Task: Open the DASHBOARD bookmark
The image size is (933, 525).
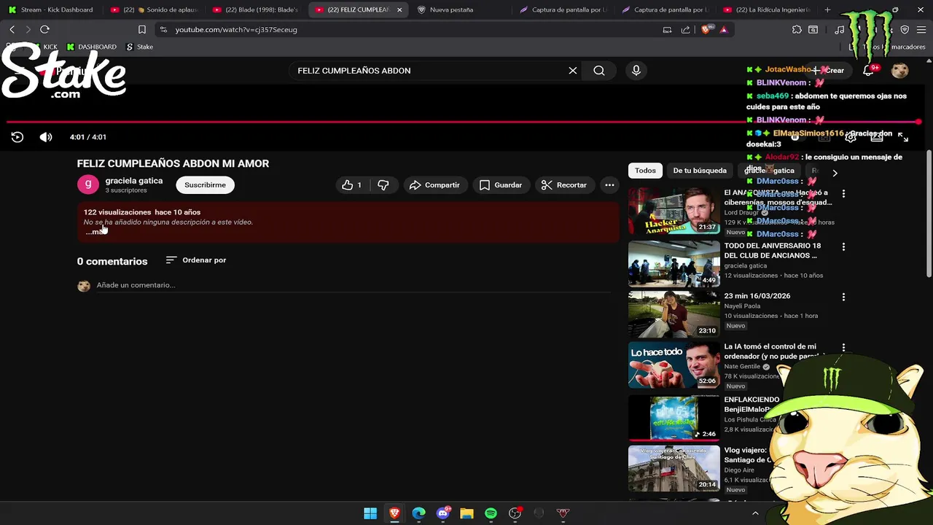Action: (x=91, y=47)
